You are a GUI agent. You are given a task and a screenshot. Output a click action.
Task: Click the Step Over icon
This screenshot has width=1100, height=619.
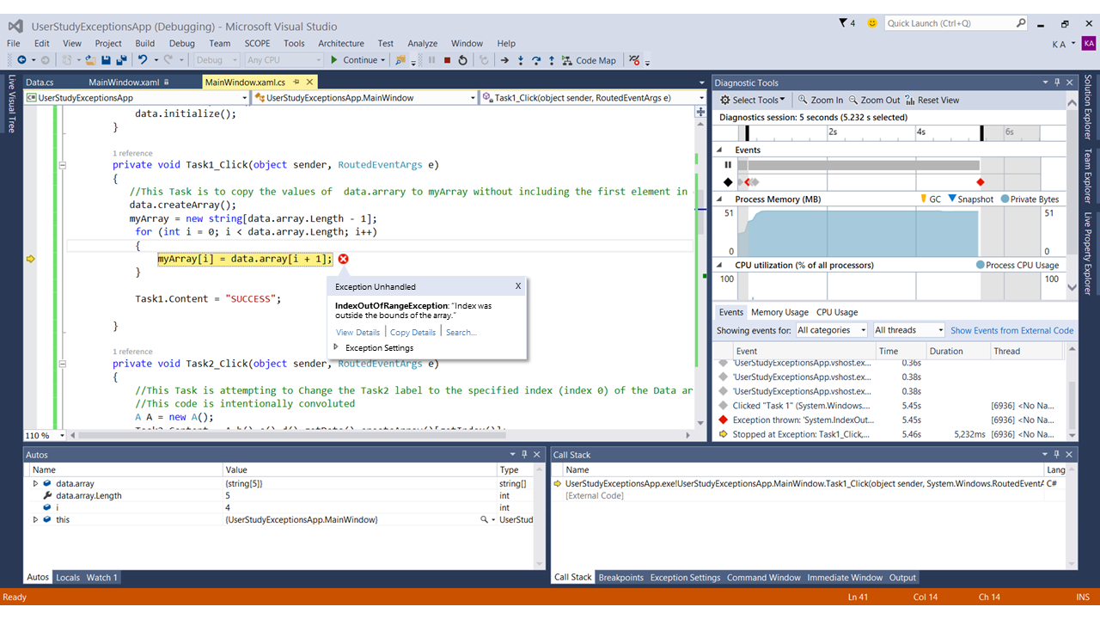(x=536, y=60)
